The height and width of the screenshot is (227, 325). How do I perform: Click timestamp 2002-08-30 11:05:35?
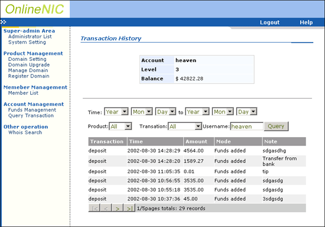pos(154,171)
